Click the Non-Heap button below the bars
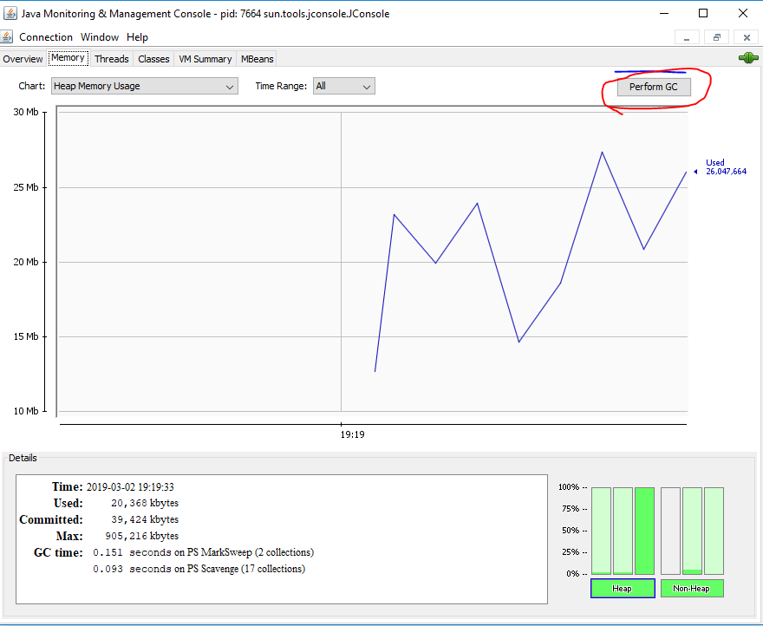The height and width of the screenshot is (626, 763). (691, 589)
